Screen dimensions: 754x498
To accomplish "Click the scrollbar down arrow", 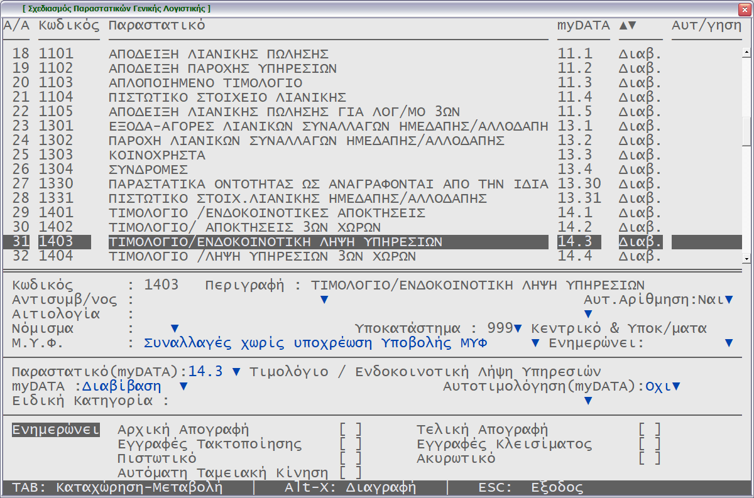I will (x=746, y=258).
